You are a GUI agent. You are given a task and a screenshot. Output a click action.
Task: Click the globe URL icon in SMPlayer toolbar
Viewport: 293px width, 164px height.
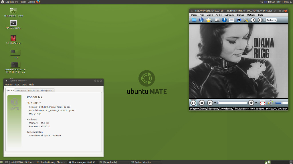pyautogui.click(x=201, y=20)
